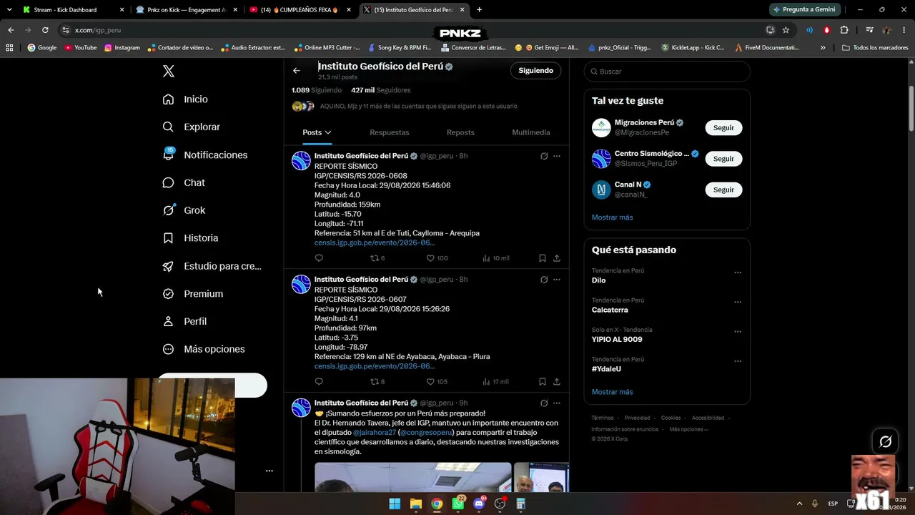Screen dimensions: 915x515
Task: Click the X logo in sidebar
Action: [x=169, y=71]
